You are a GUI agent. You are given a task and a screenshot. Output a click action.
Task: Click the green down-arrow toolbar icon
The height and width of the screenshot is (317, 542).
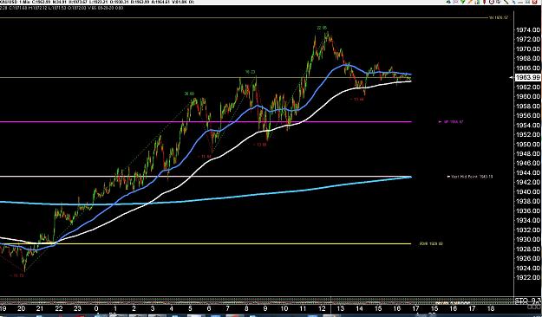click(x=462, y=2)
